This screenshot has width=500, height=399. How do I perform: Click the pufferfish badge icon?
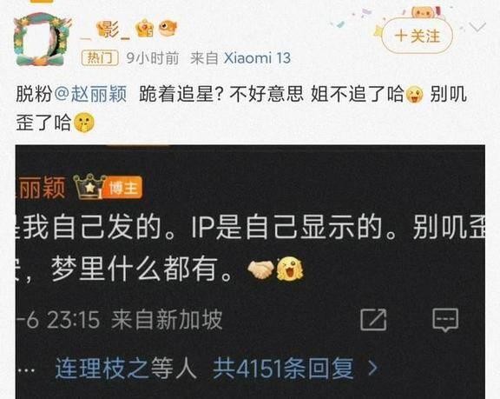[168, 28]
